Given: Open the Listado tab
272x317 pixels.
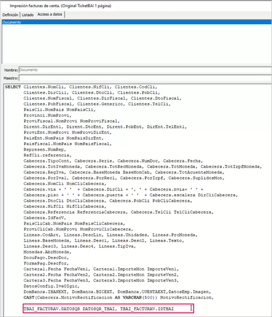Looking at the screenshot, I should [x=28, y=14].
